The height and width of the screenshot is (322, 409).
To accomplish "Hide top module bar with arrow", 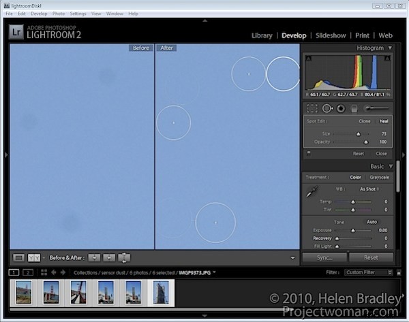I will point(205,20).
